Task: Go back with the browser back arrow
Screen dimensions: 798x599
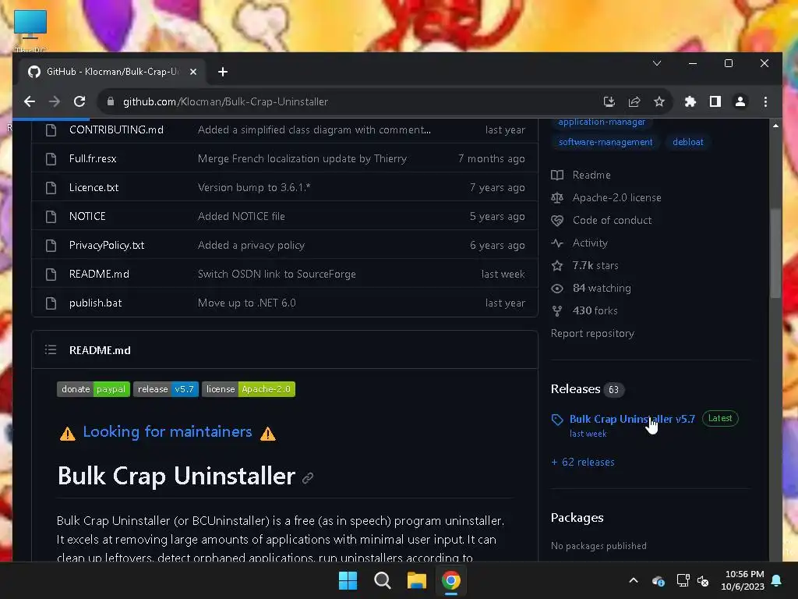Action: click(x=30, y=101)
